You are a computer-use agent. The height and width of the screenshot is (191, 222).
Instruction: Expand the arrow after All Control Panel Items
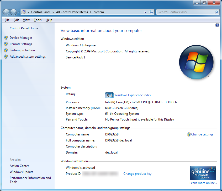click(x=91, y=12)
